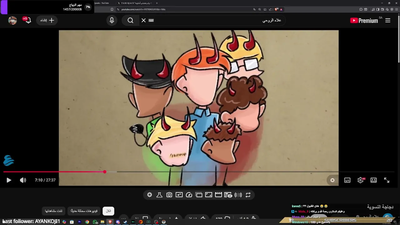
Task: Open notifications bell with 9+ badge
Action: 27,20
